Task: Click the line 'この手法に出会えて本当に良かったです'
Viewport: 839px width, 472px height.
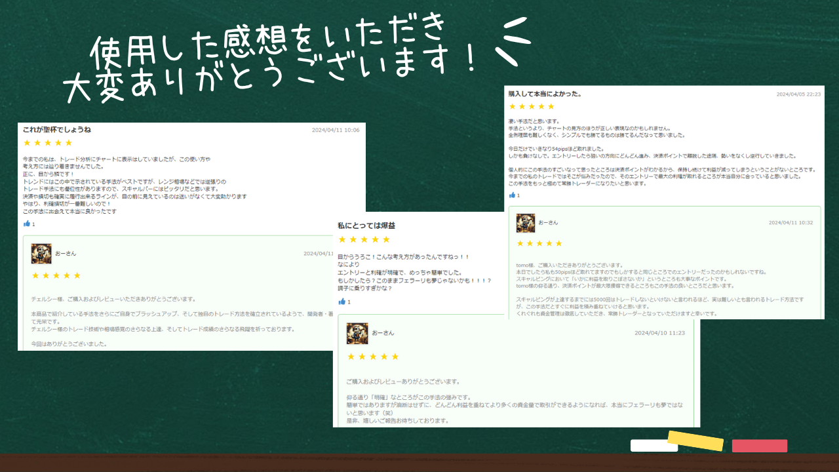Action: point(69,212)
